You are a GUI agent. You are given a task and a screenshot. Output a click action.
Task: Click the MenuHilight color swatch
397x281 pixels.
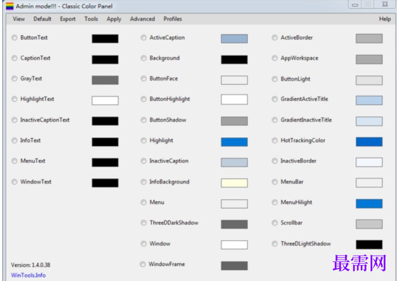click(369, 203)
